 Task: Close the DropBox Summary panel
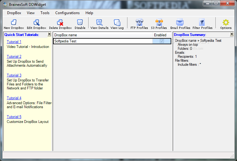tap(231, 34)
